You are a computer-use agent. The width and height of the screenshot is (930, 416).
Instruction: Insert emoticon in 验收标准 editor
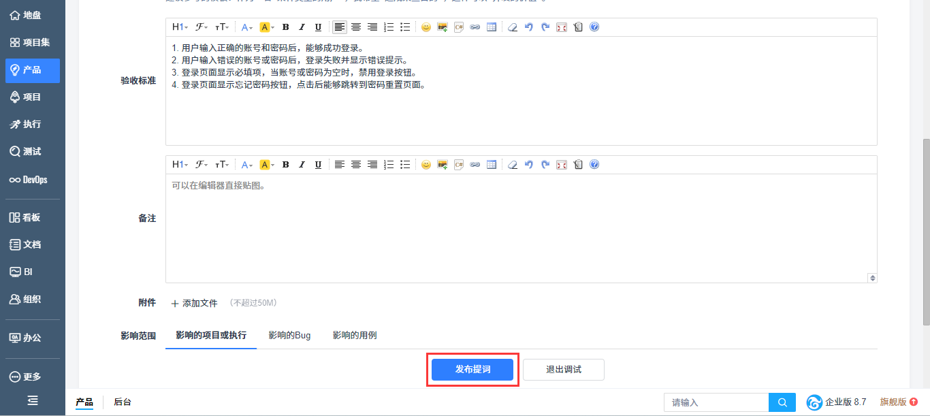click(x=426, y=27)
